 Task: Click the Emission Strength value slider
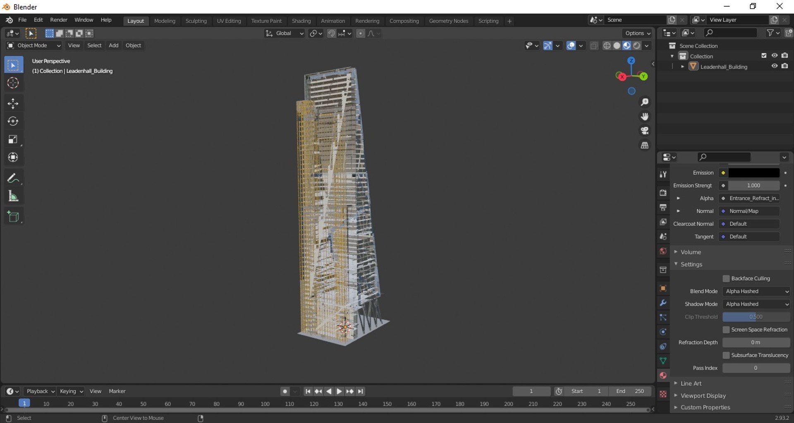(753, 186)
